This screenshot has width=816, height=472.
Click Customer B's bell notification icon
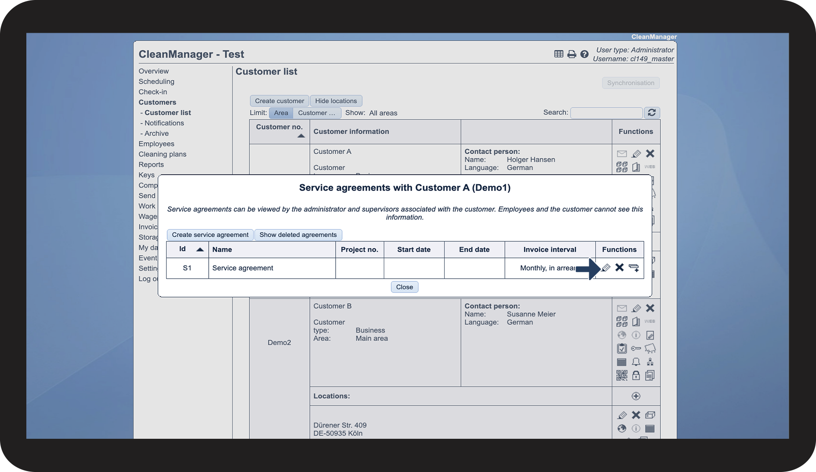click(x=636, y=362)
